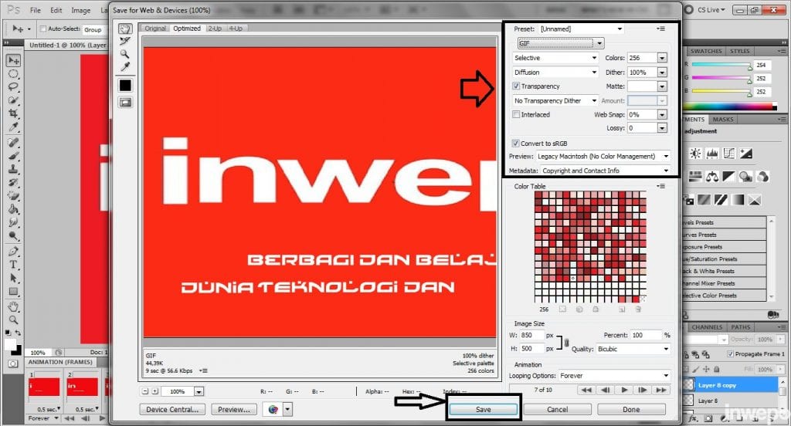
Task: Open the Image menu
Action: [80, 10]
